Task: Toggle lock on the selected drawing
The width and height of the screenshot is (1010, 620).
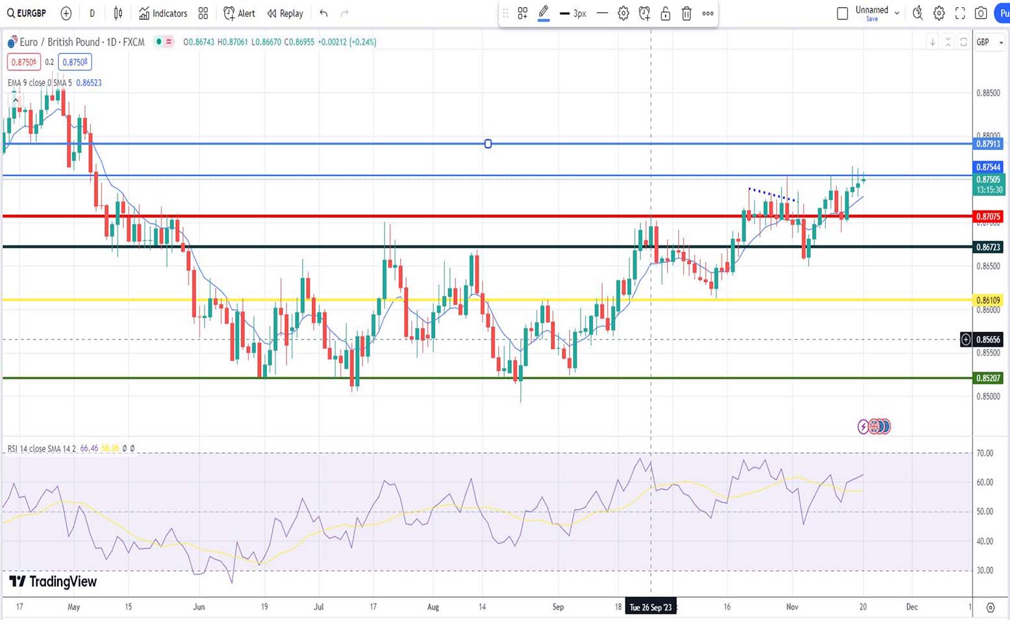Action: [666, 13]
